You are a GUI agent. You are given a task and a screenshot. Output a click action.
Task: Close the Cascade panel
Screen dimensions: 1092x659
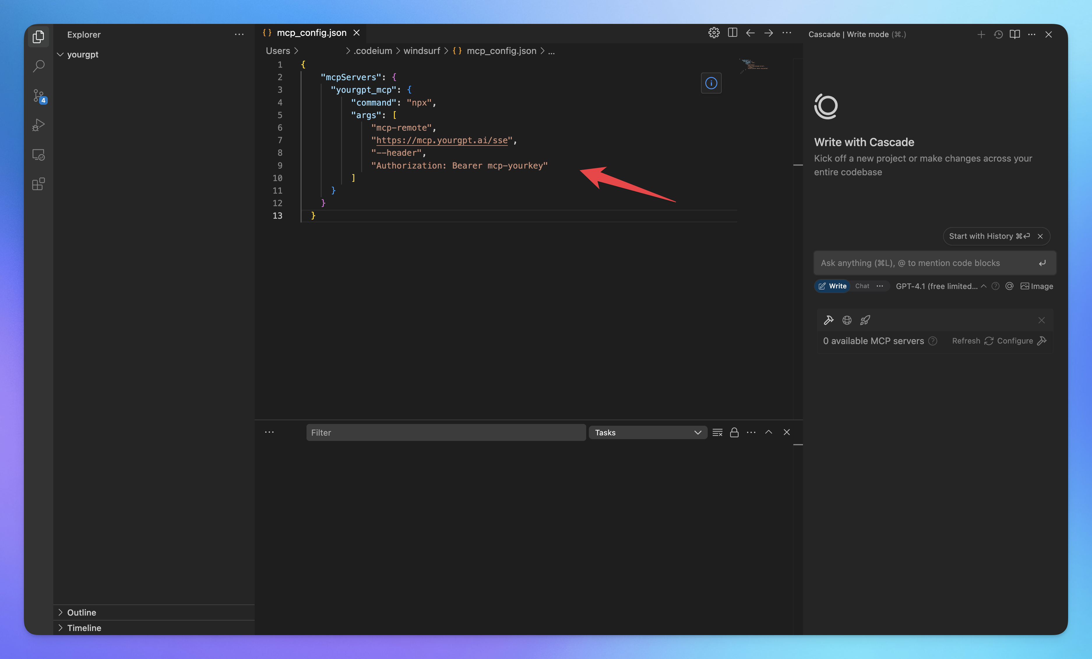pyautogui.click(x=1049, y=35)
